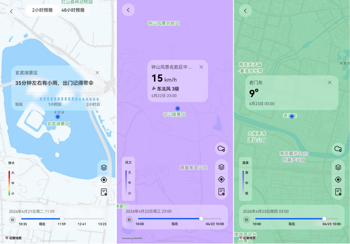This screenshot has width=350, height=244.
Task: Select the 老门东 location marker
Action: (291, 116)
